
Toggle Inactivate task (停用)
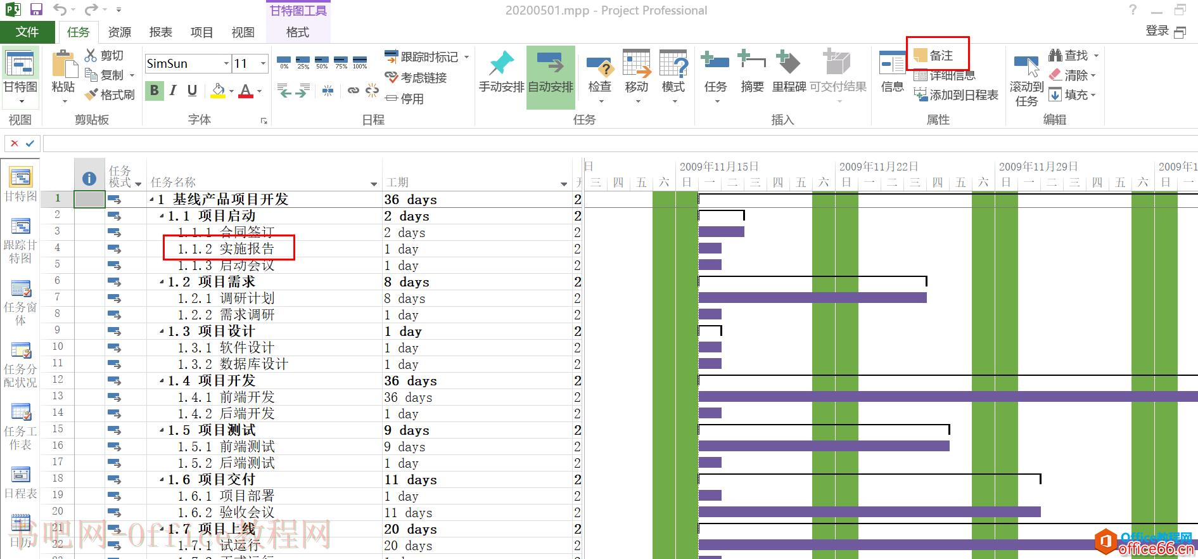[x=404, y=99]
